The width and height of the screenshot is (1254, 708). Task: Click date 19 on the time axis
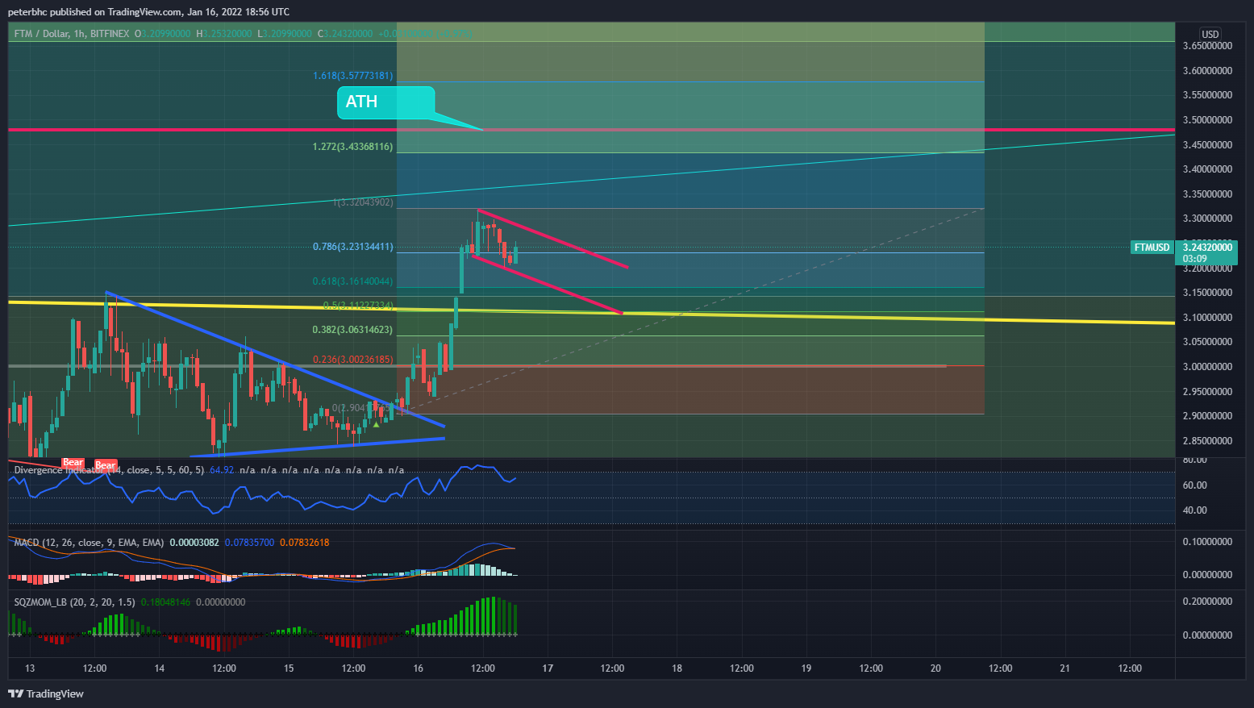tap(806, 668)
